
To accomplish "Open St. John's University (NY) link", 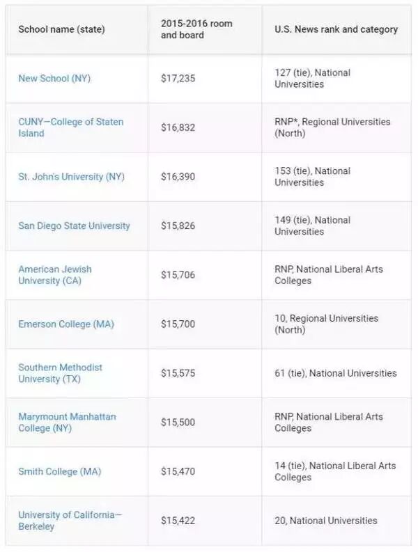I will [71, 177].
